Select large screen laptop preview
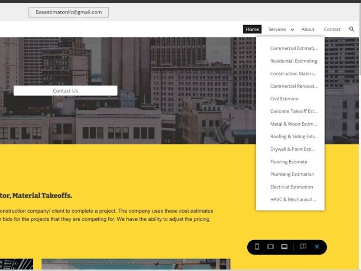The image size is (361, 271). (284, 247)
